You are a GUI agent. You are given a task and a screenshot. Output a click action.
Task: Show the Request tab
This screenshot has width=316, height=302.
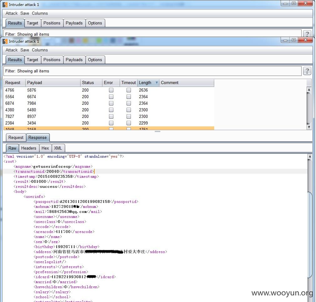16,138
